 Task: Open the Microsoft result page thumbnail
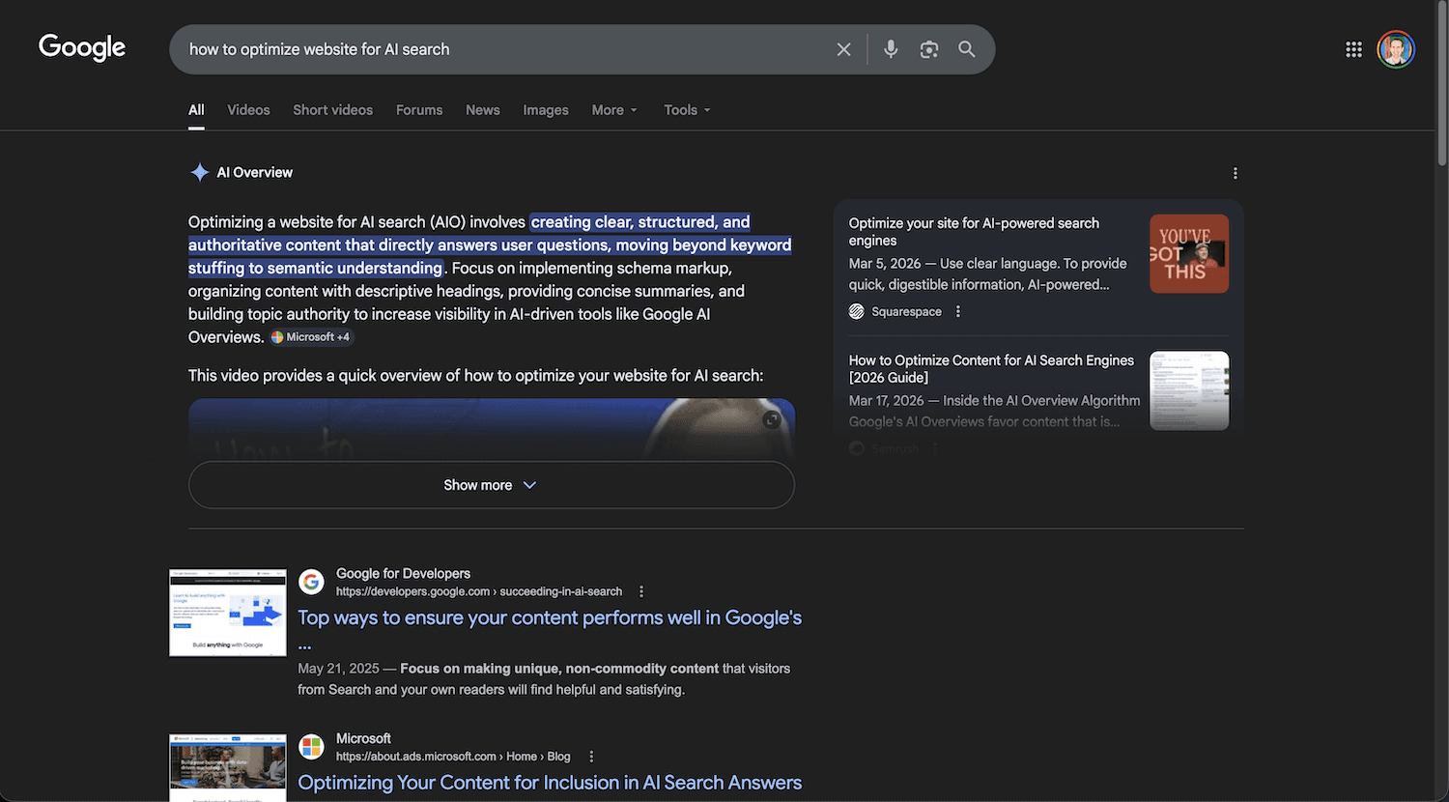[x=228, y=768]
